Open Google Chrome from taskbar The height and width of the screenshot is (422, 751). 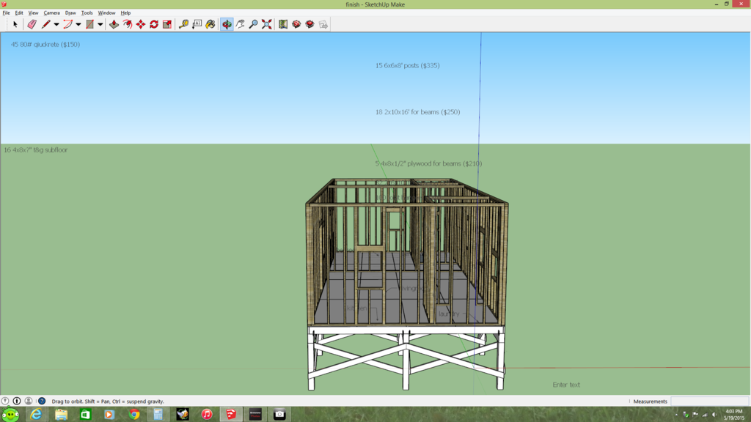[134, 415]
